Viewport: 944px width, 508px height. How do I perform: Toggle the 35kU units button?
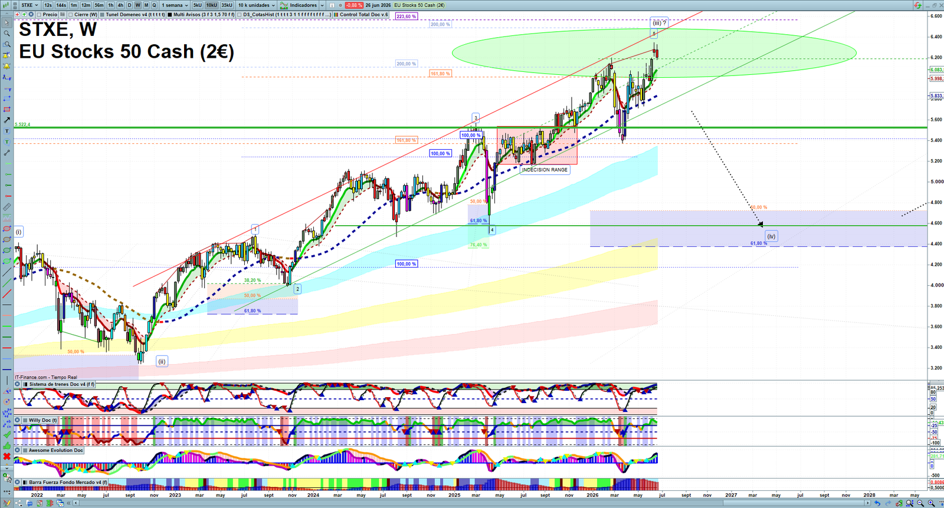point(227,5)
